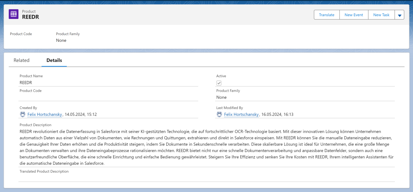Toggle the Active checkbox
Image resolution: width=413 pixels, height=192 pixels.
click(219, 83)
